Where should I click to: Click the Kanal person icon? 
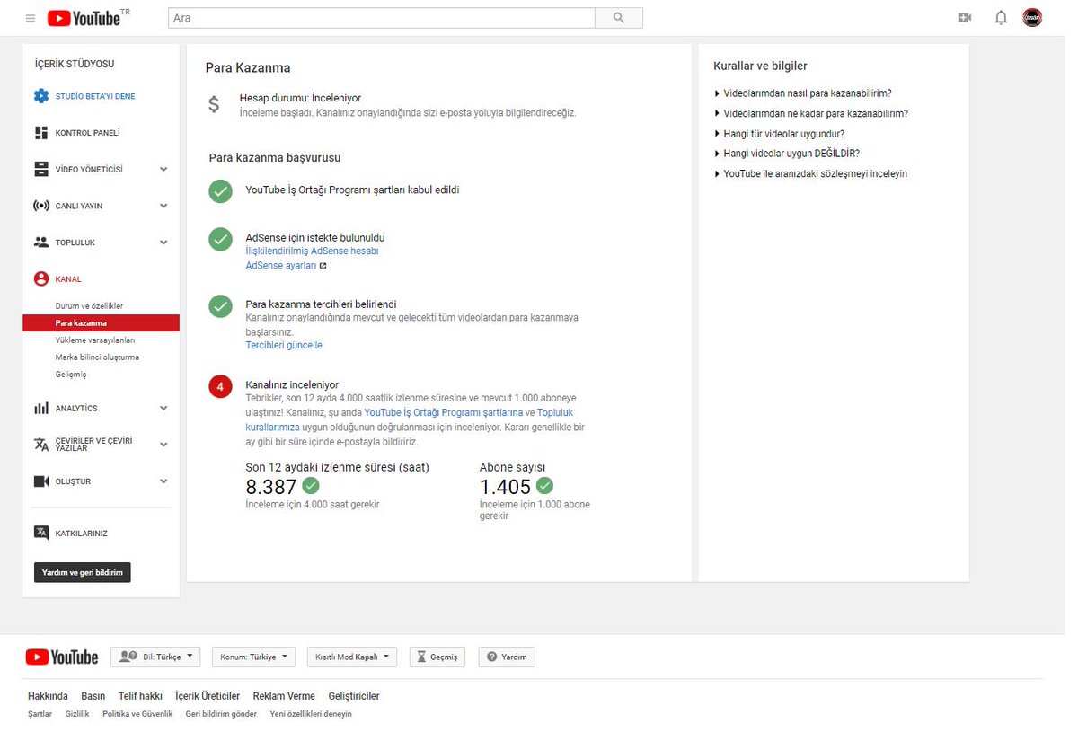(41, 279)
